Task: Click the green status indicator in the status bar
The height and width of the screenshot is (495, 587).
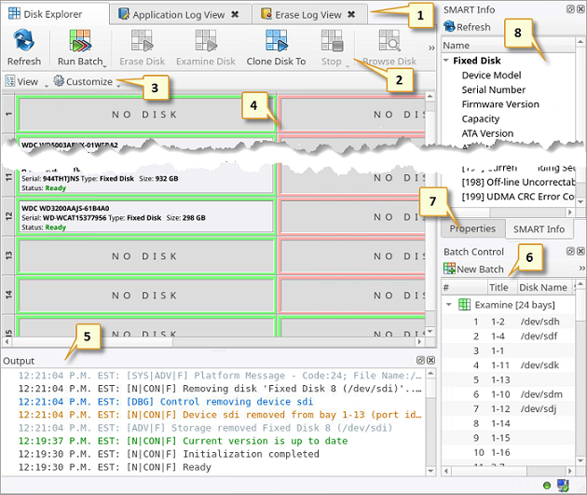Action: tap(547, 486)
